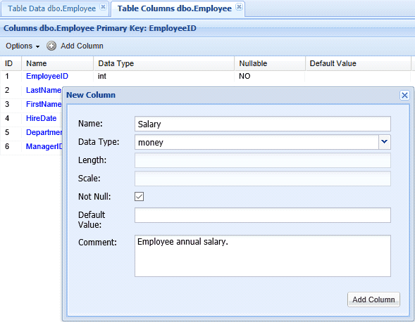Click the Comment text area
Screen dimensions: 415x322
(263, 256)
